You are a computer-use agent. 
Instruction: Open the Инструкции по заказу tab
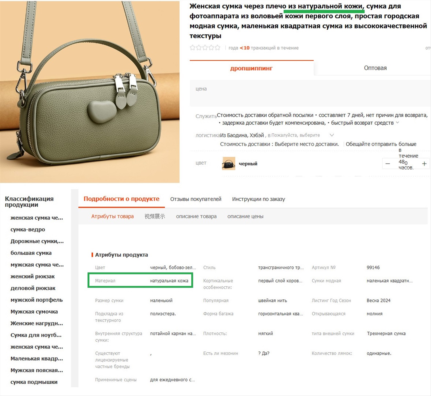click(x=259, y=199)
